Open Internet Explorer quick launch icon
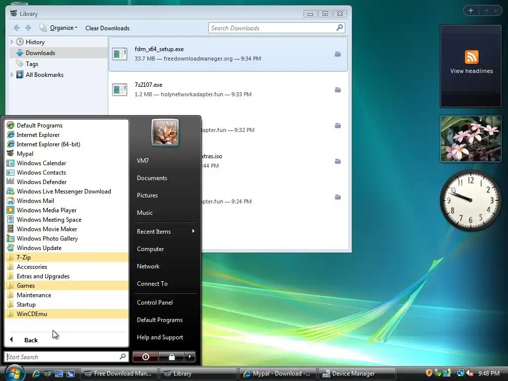Screen dimensions: 508x381 (x=36, y=374)
